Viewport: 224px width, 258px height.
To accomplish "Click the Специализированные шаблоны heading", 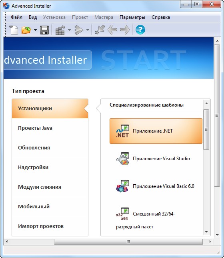I will pyautogui.click(x=146, y=105).
